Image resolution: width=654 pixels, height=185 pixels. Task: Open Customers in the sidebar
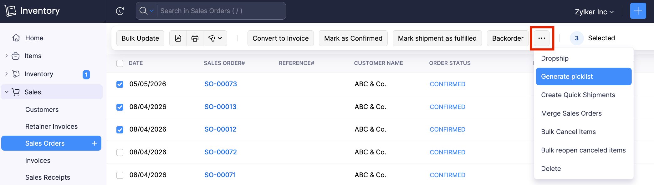click(x=42, y=110)
